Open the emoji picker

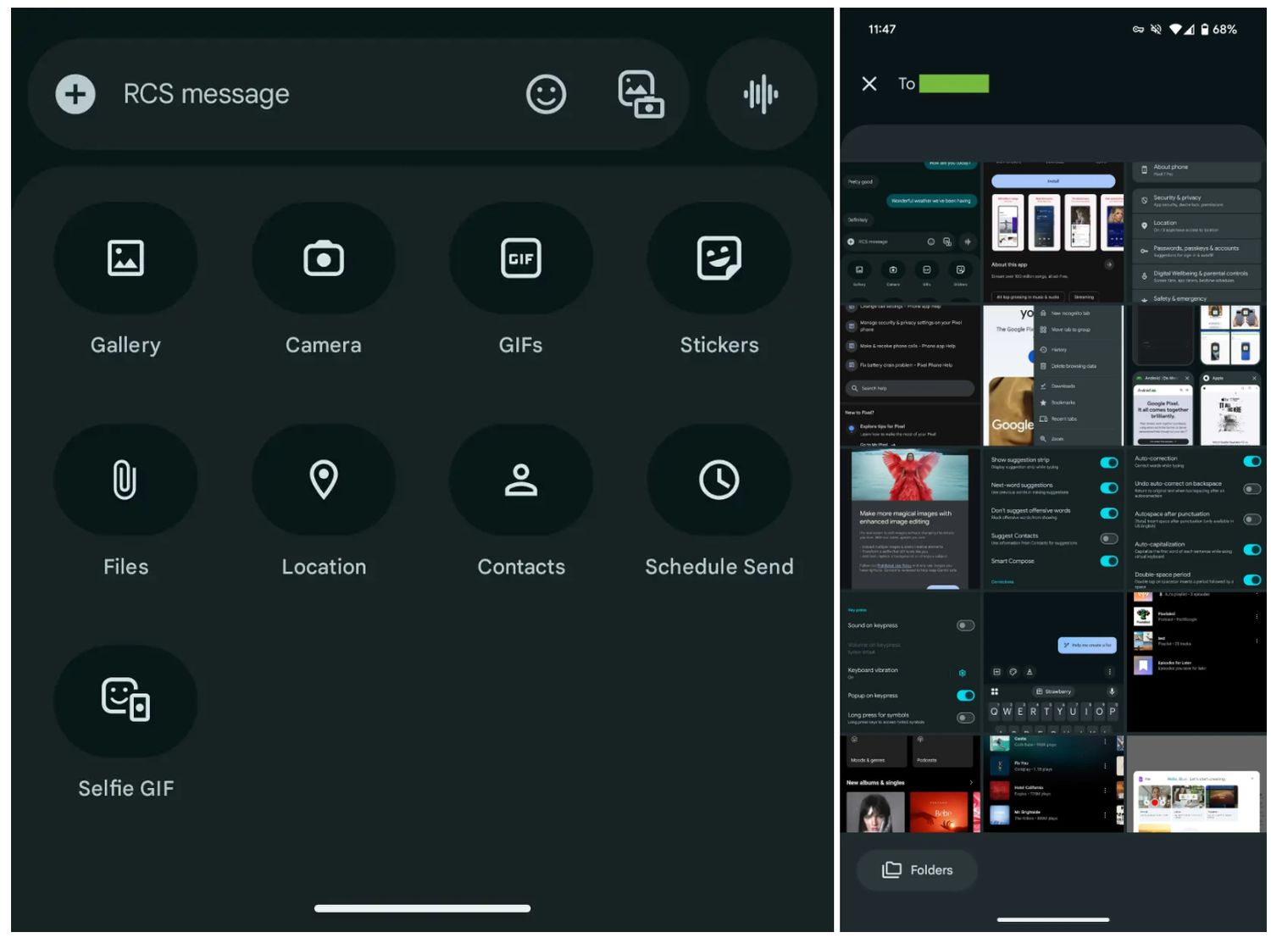pyautogui.click(x=546, y=94)
